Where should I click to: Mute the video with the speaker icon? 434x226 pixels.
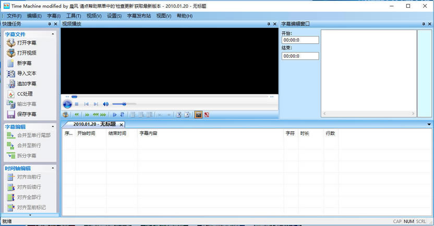point(106,104)
